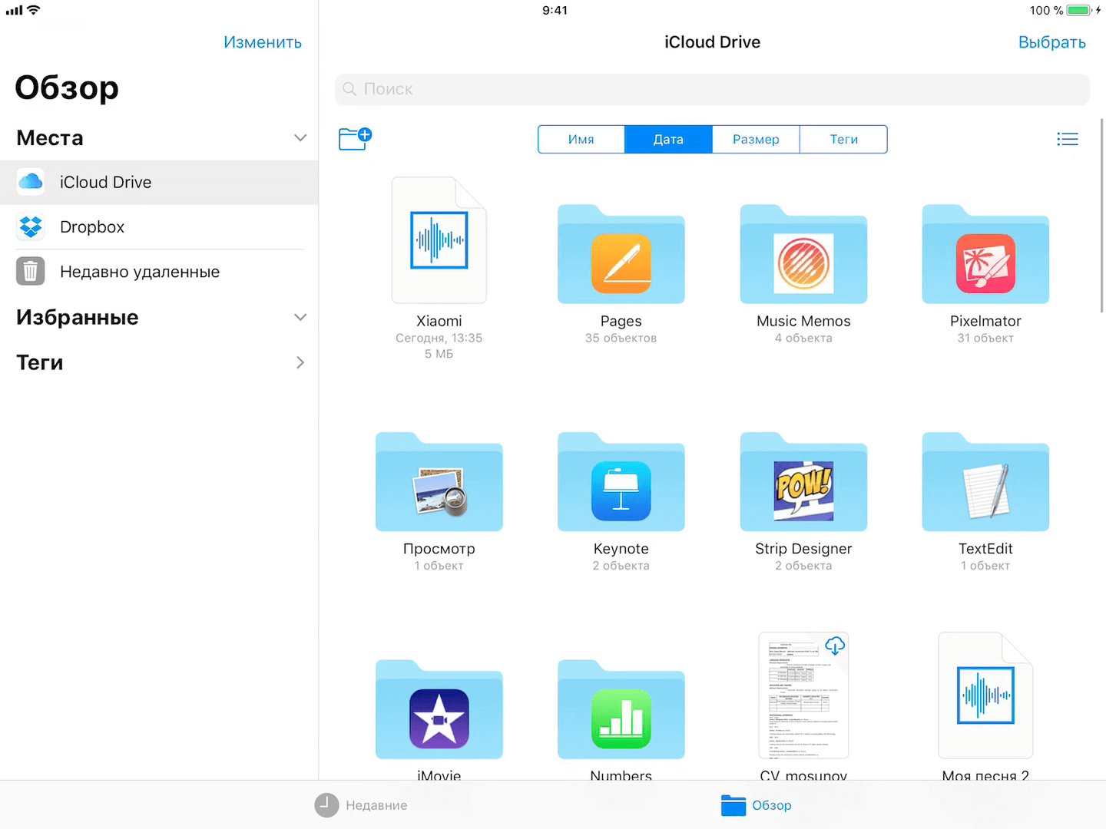
Task: Switch to list view using the list icon
Action: 1067,139
